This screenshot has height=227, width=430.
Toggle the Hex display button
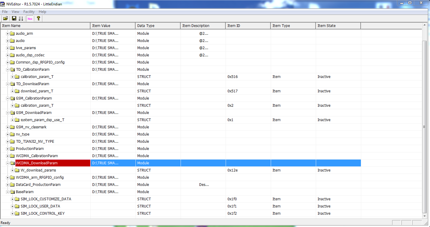pos(30,18)
